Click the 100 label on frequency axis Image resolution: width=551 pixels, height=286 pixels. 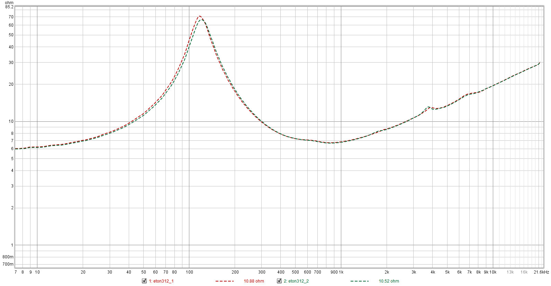tap(189, 272)
